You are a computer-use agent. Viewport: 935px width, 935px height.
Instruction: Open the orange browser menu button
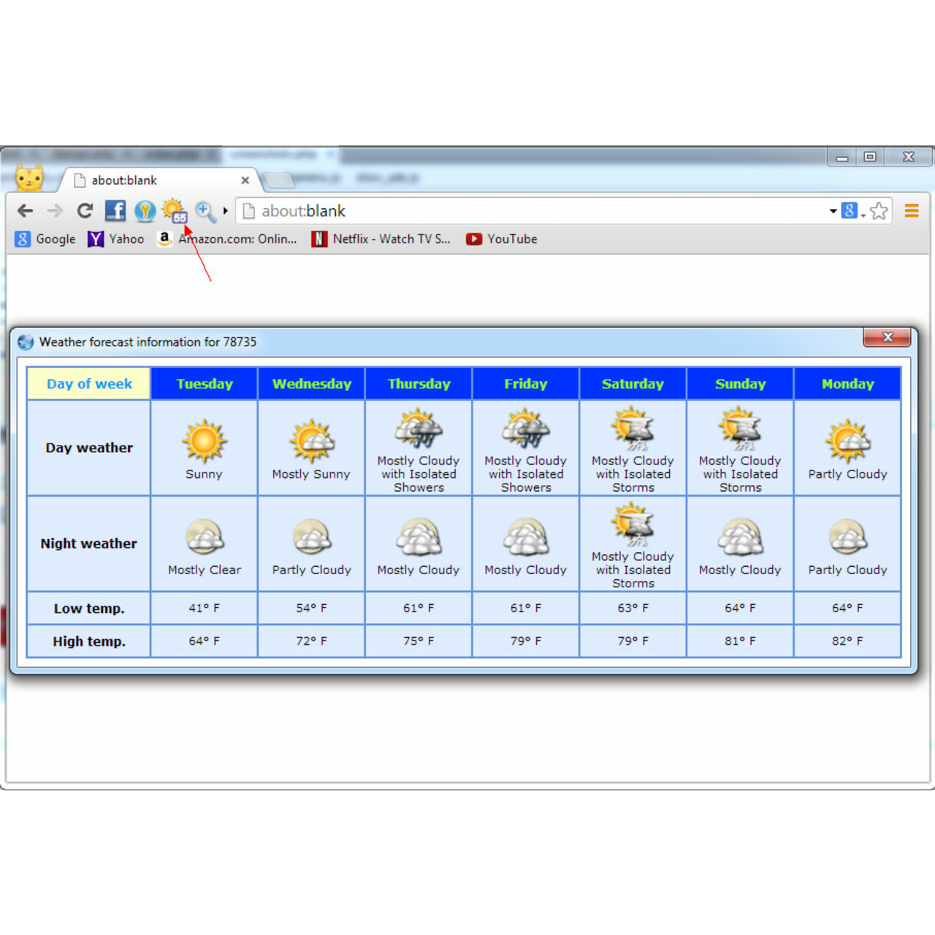coord(911,211)
